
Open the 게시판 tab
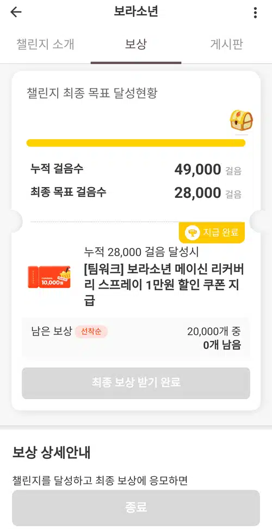point(227,45)
